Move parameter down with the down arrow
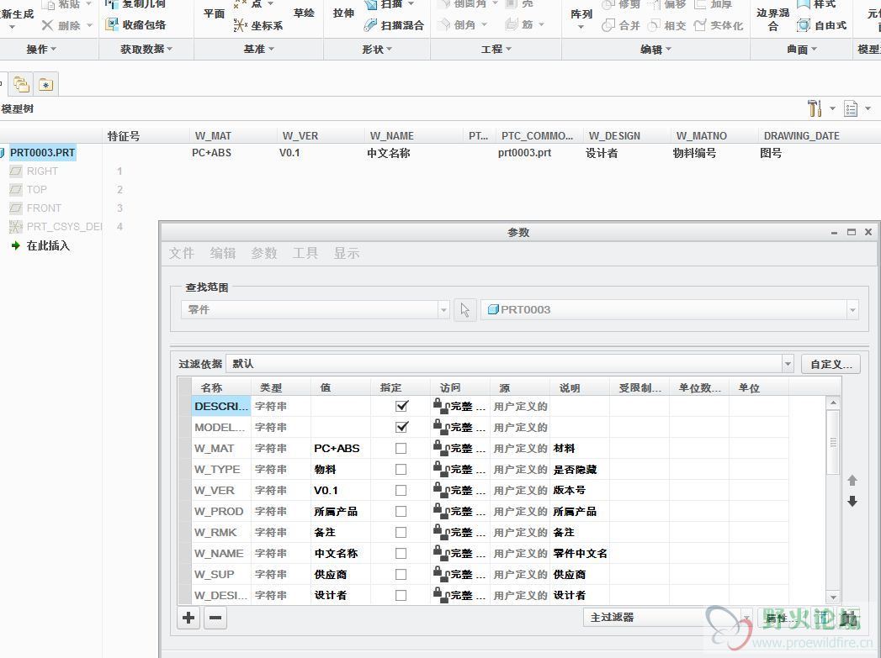The width and height of the screenshot is (881, 658). pos(852,501)
